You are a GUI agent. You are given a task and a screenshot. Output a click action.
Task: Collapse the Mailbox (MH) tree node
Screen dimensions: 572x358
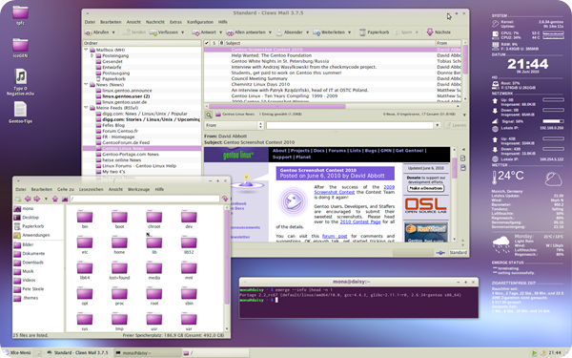[87, 50]
